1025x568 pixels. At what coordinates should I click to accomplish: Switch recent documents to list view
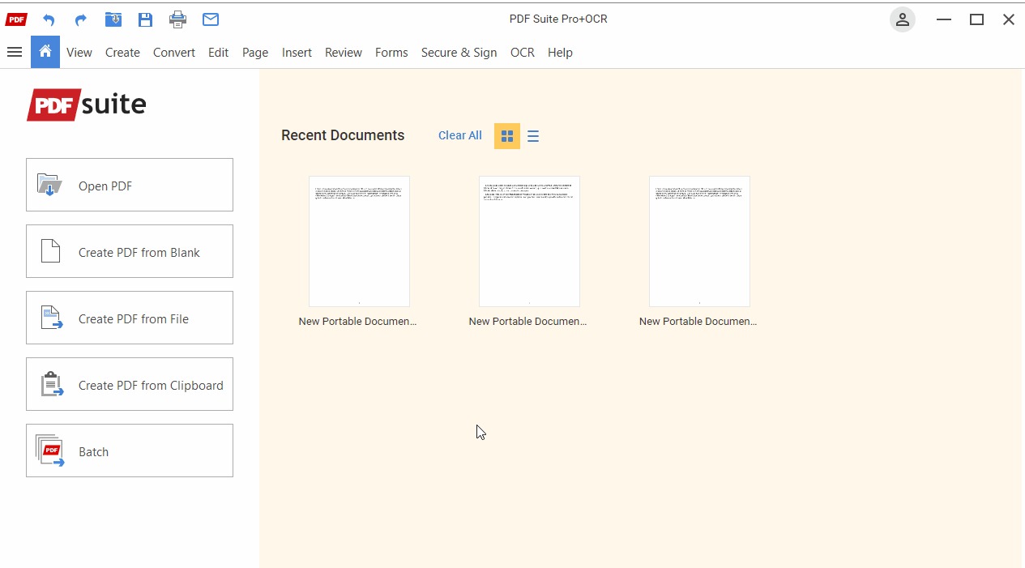533,136
